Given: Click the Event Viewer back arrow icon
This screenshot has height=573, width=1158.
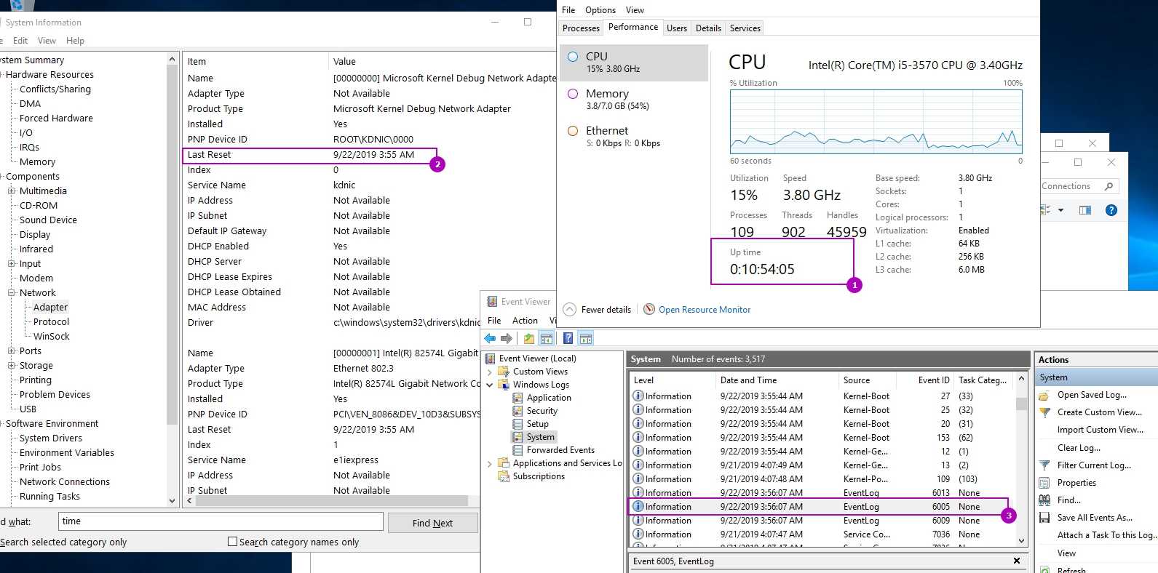Looking at the screenshot, I should point(490,338).
